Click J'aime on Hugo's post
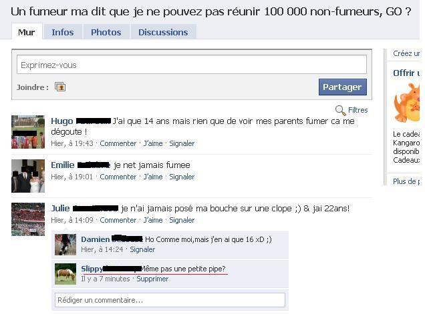The image size is (425, 314). tap(153, 143)
